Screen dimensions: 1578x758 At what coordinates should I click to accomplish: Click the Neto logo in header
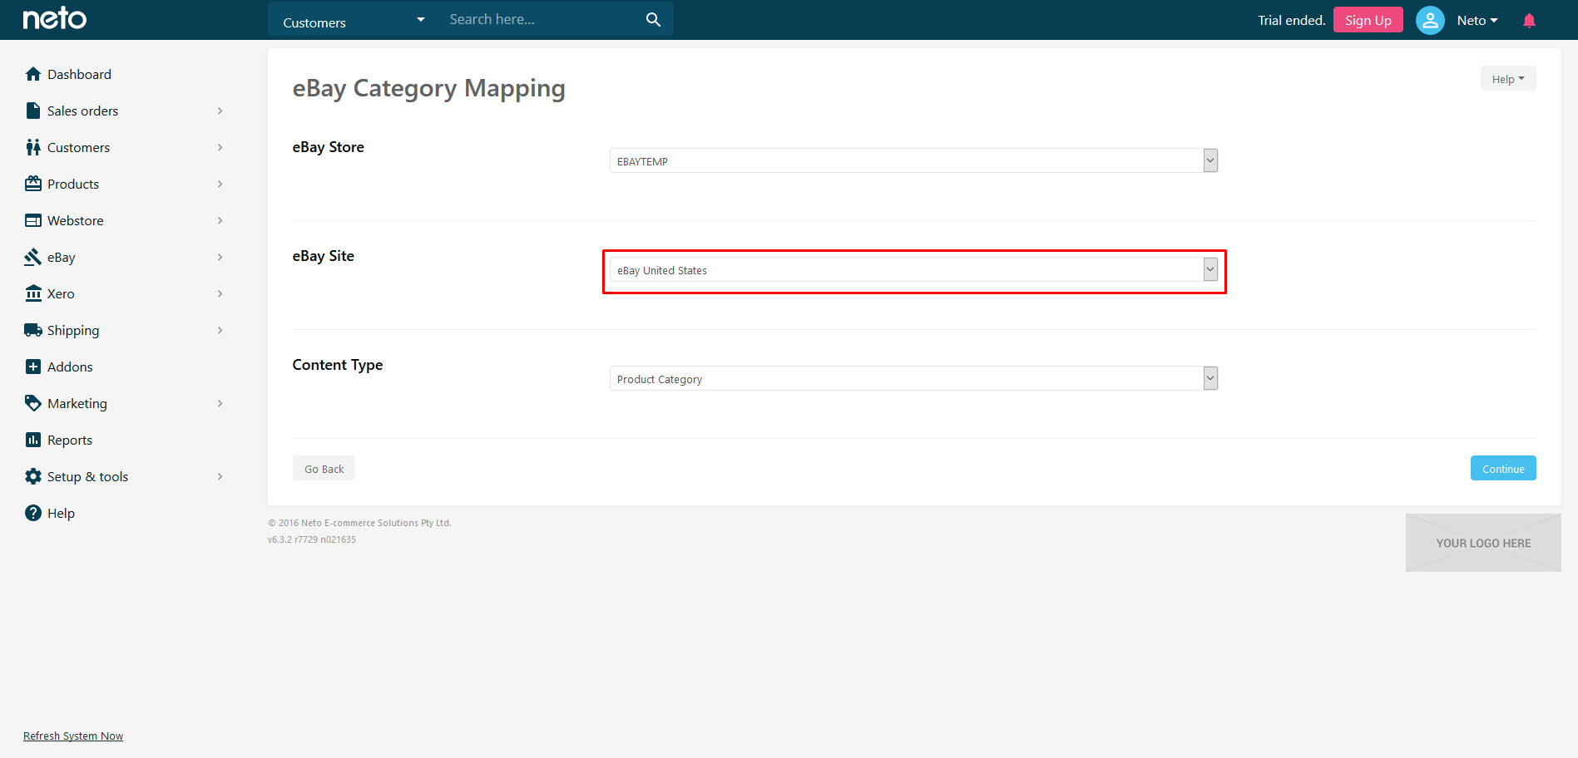(x=55, y=18)
